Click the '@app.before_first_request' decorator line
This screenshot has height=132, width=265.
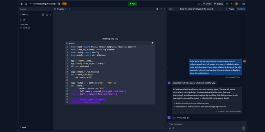[x=85, y=72]
